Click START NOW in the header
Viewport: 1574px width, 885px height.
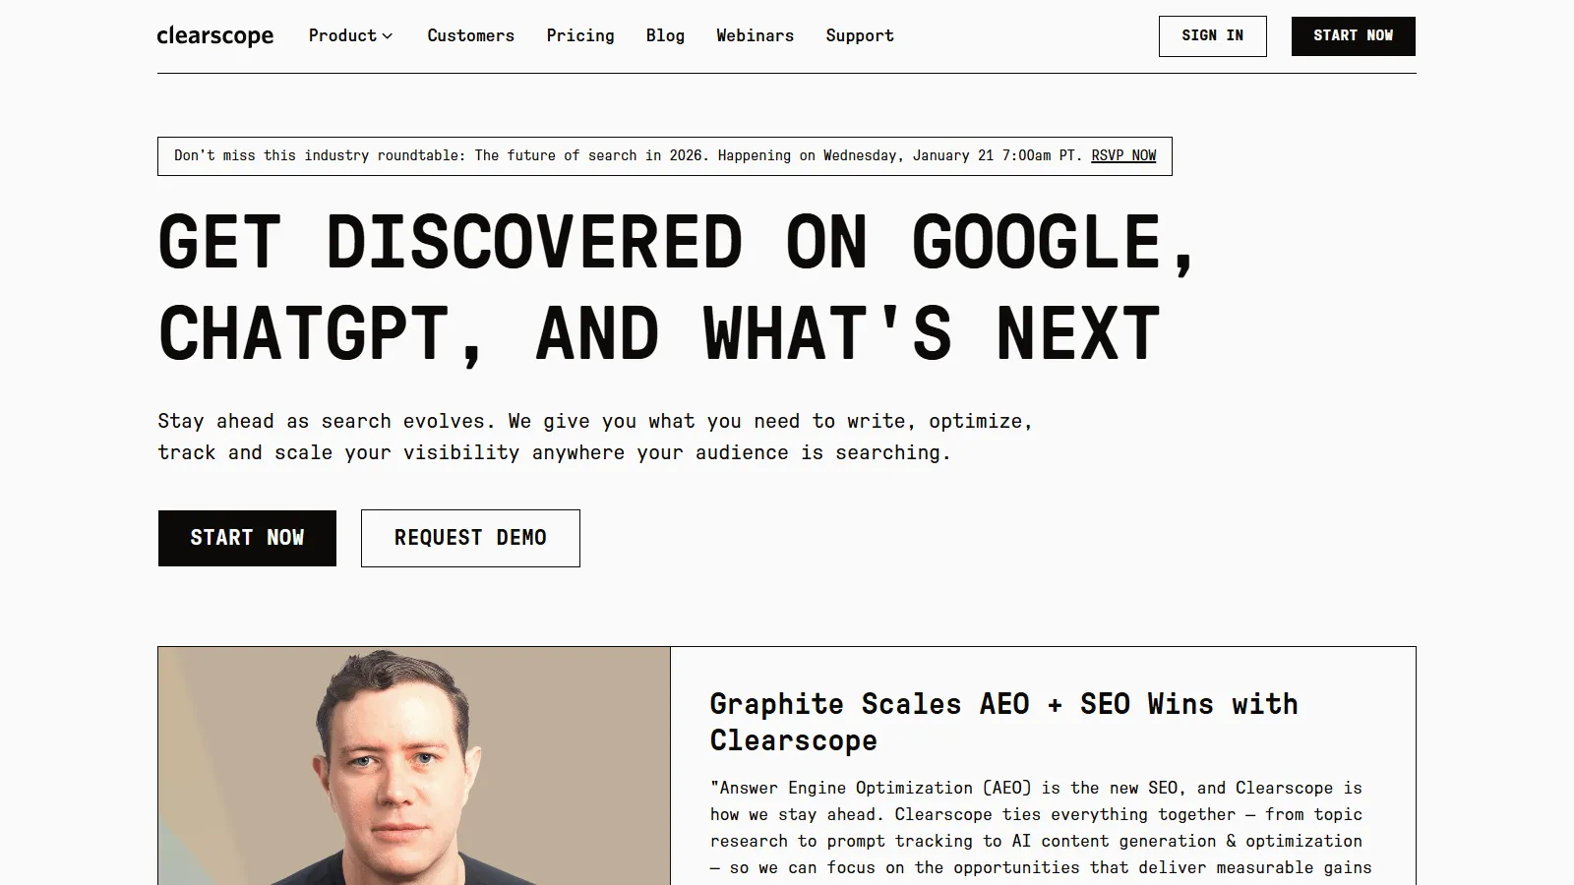click(1353, 35)
